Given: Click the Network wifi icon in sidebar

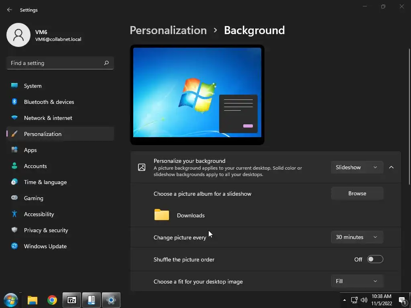Looking at the screenshot, I should [x=14, y=118].
